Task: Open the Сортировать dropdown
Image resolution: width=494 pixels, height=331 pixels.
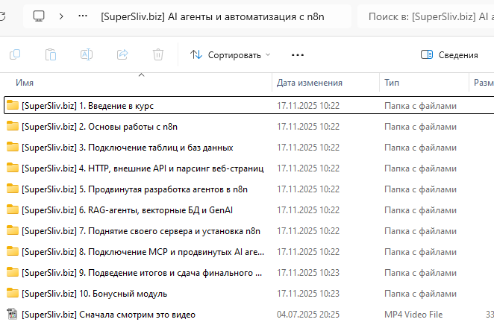Action: [231, 54]
